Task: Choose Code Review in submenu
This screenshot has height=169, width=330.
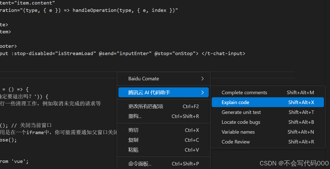Action: [x=268, y=142]
